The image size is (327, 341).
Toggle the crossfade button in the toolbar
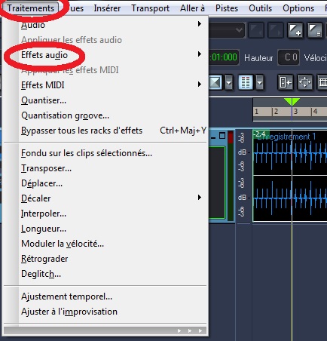coord(215,82)
